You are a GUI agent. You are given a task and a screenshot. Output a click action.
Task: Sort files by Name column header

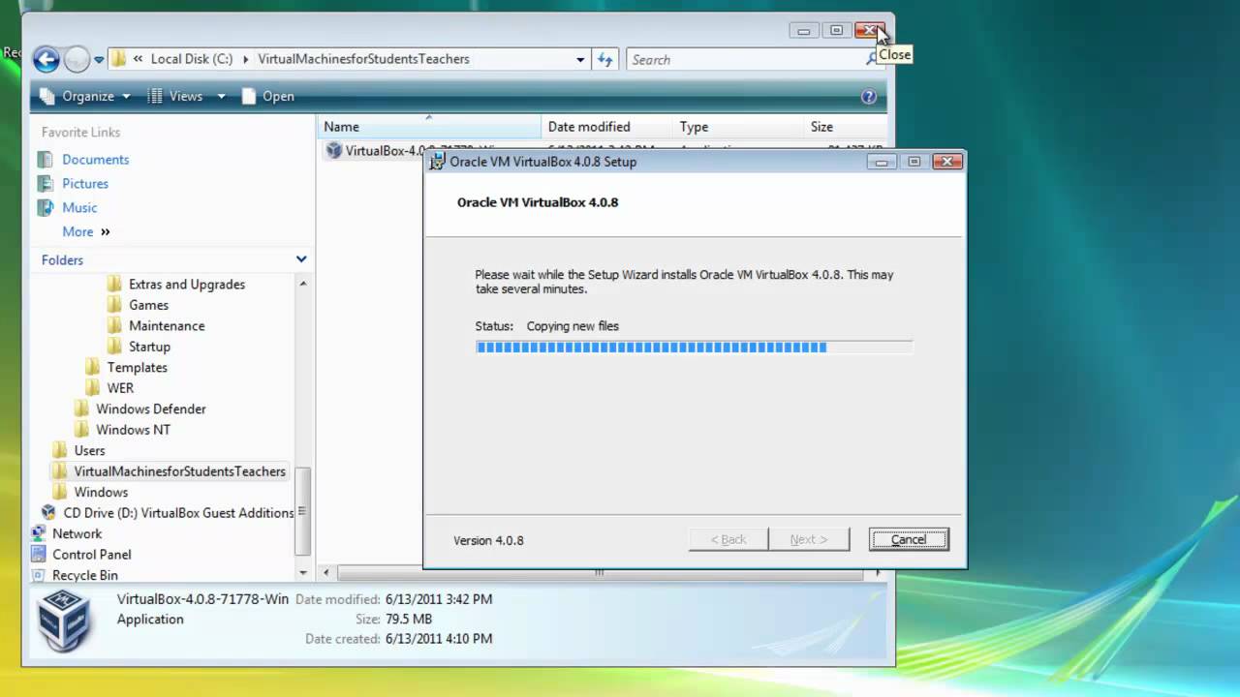(428, 127)
